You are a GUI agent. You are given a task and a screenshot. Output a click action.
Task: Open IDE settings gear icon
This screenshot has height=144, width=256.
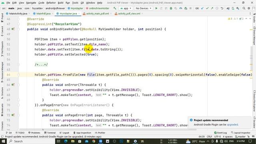(x=249, y=8)
